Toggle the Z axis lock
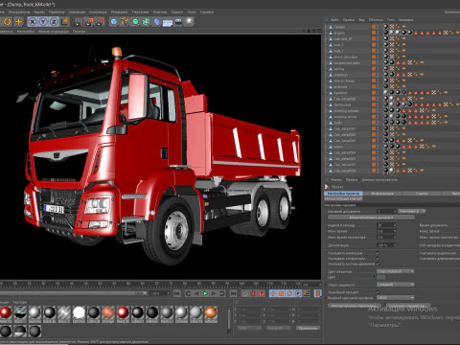The image size is (460, 345). point(54,22)
